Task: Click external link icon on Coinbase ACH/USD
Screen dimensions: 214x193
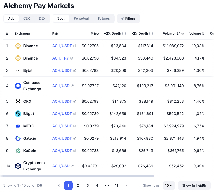Action: [72, 86]
